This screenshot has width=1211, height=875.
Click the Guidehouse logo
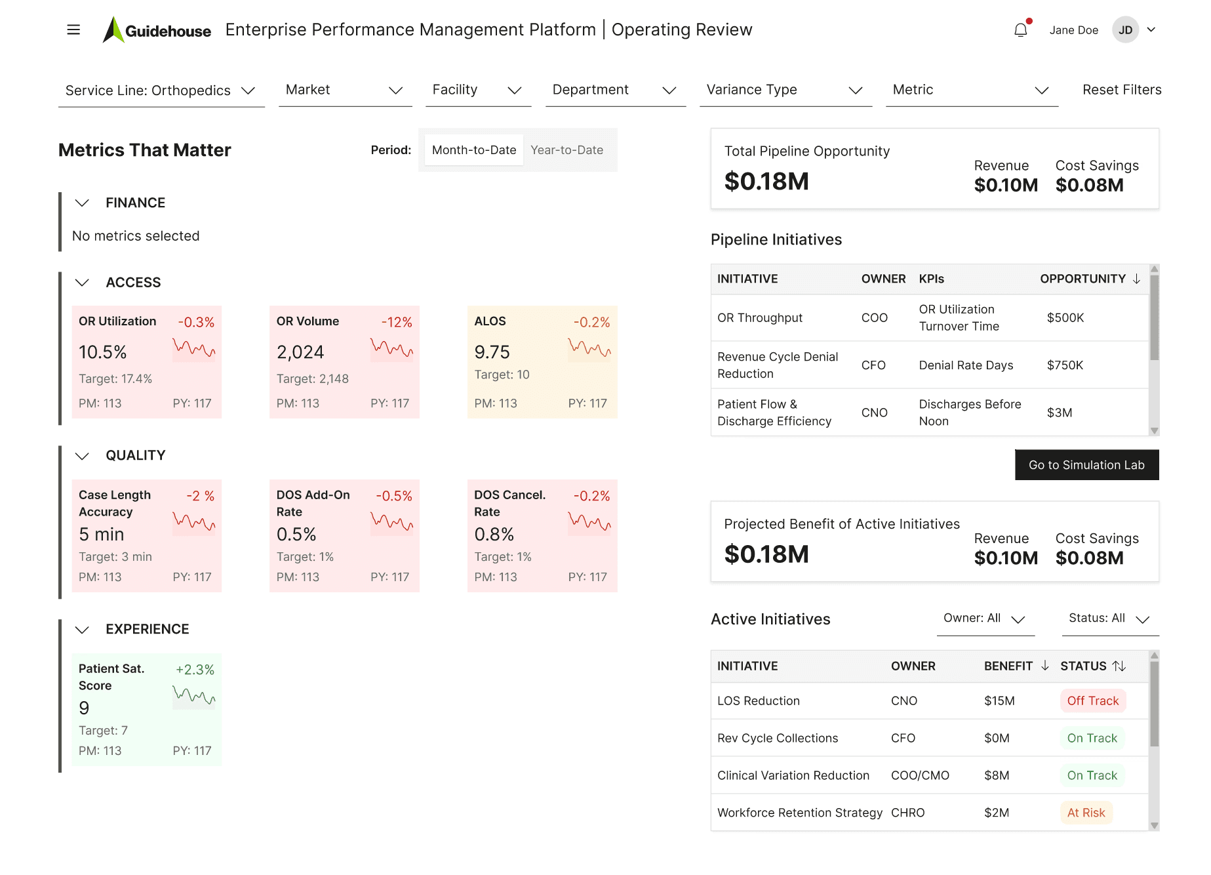coord(156,30)
